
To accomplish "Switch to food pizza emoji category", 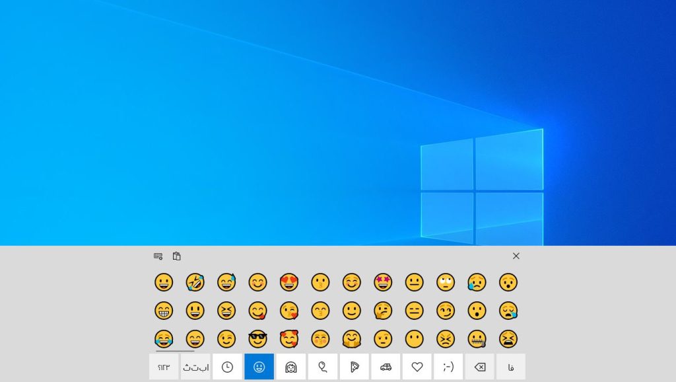I will [x=354, y=367].
